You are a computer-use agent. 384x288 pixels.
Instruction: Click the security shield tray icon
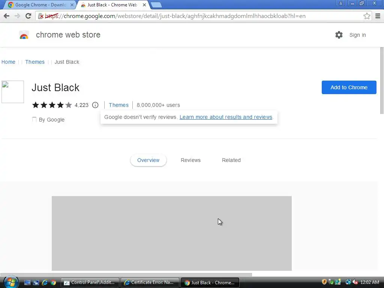(x=324, y=282)
